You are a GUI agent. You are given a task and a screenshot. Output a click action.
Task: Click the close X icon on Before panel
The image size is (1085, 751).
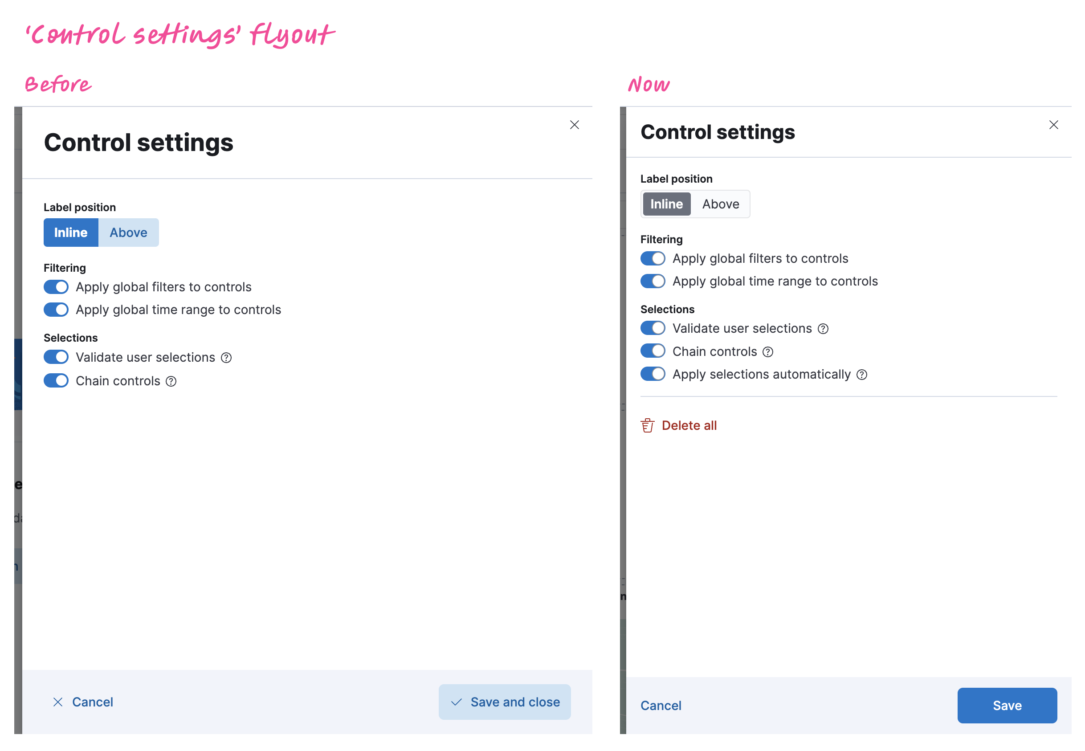click(575, 125)
